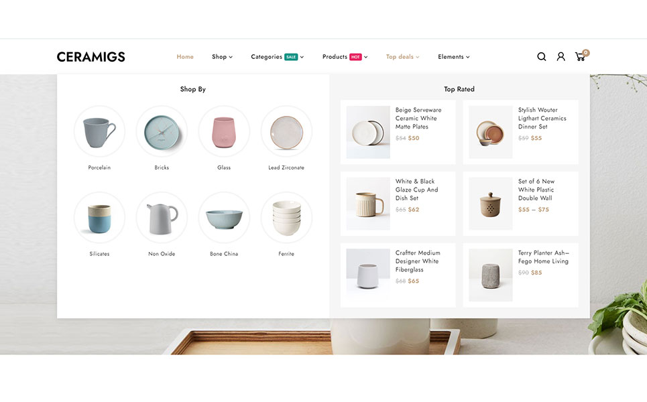Choose the Non Oxide jug category
Screen dimensions: 647x402
pyautogui.click(x=162, y=218)
